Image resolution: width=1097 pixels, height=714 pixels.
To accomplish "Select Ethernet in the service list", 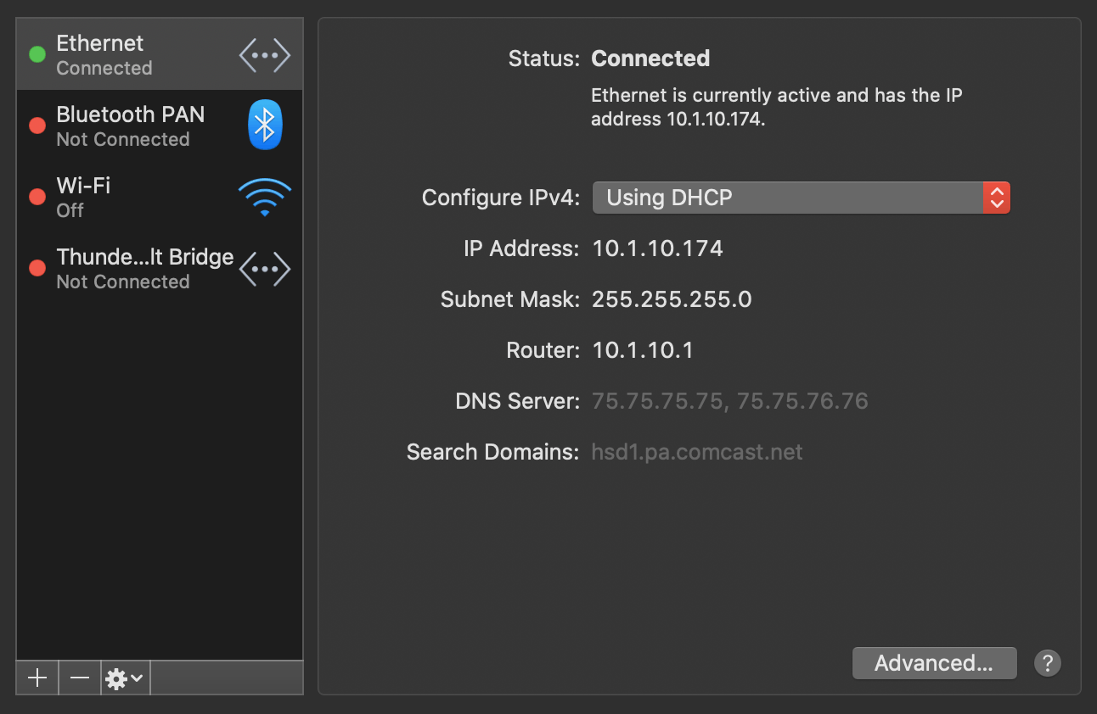I will point(127,55).
